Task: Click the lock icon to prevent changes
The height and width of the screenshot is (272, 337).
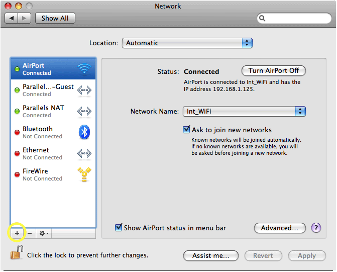Action: pos(16,254)
